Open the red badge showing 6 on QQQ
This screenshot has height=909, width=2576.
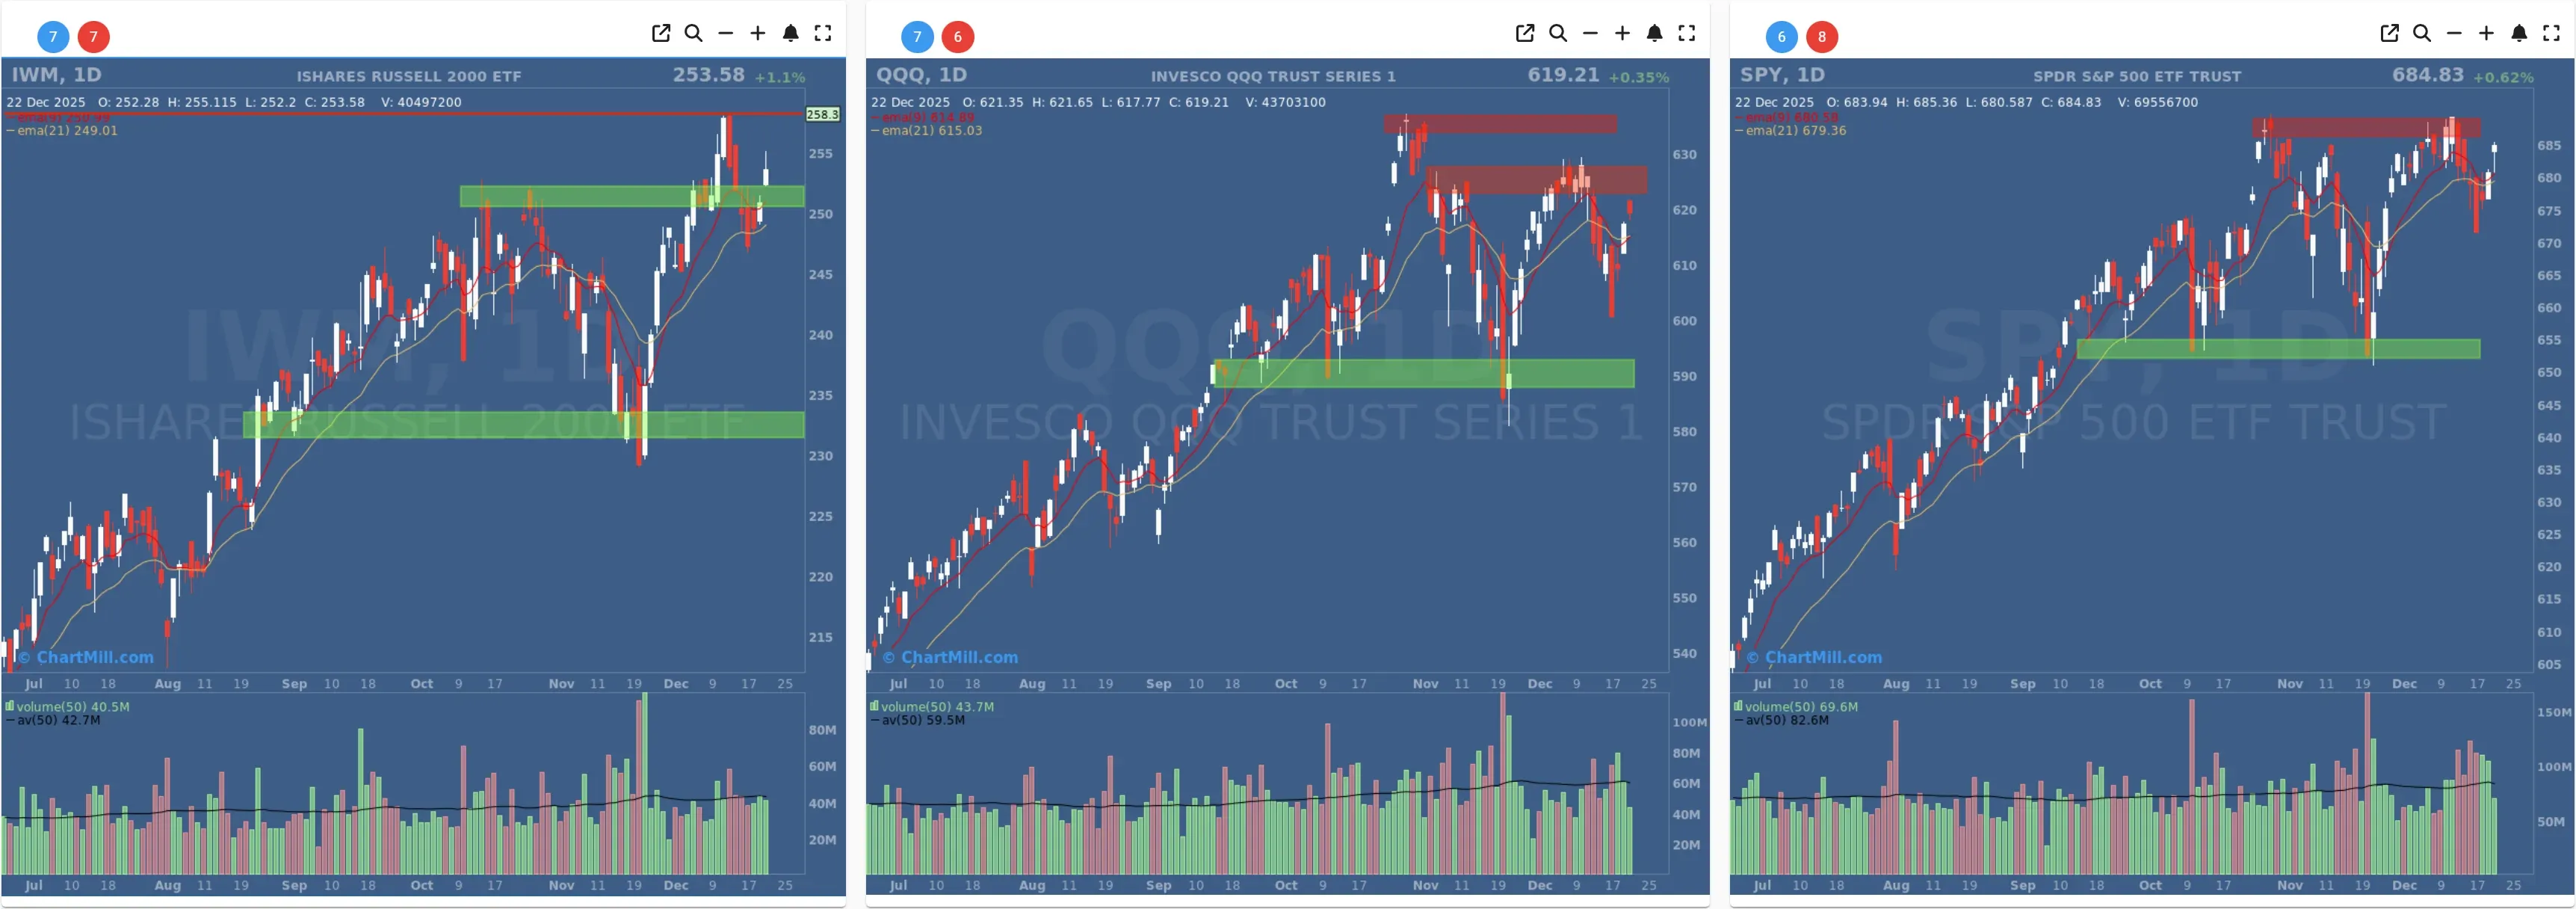pos(958,36)
